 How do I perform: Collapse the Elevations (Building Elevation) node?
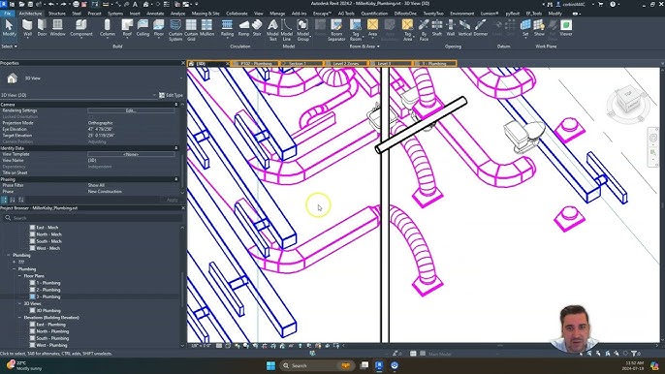pos(19,318)
